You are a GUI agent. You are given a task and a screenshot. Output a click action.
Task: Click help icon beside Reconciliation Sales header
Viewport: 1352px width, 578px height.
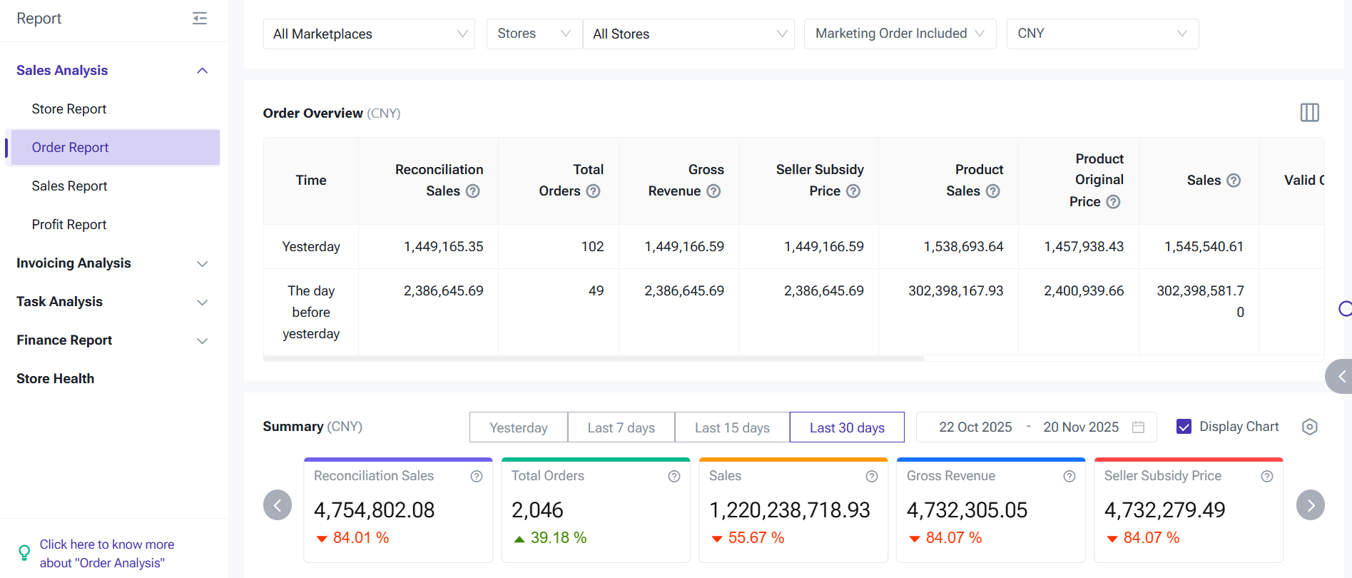click(x=472, y=191)
